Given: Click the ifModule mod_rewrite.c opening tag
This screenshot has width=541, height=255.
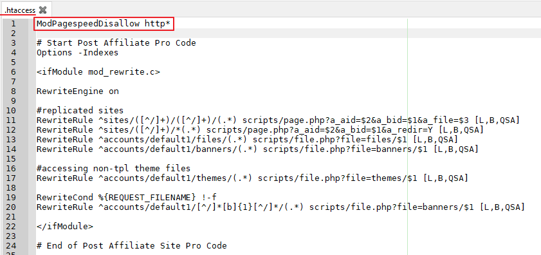Looking at the screenshot, I should (x=98, y=72).
